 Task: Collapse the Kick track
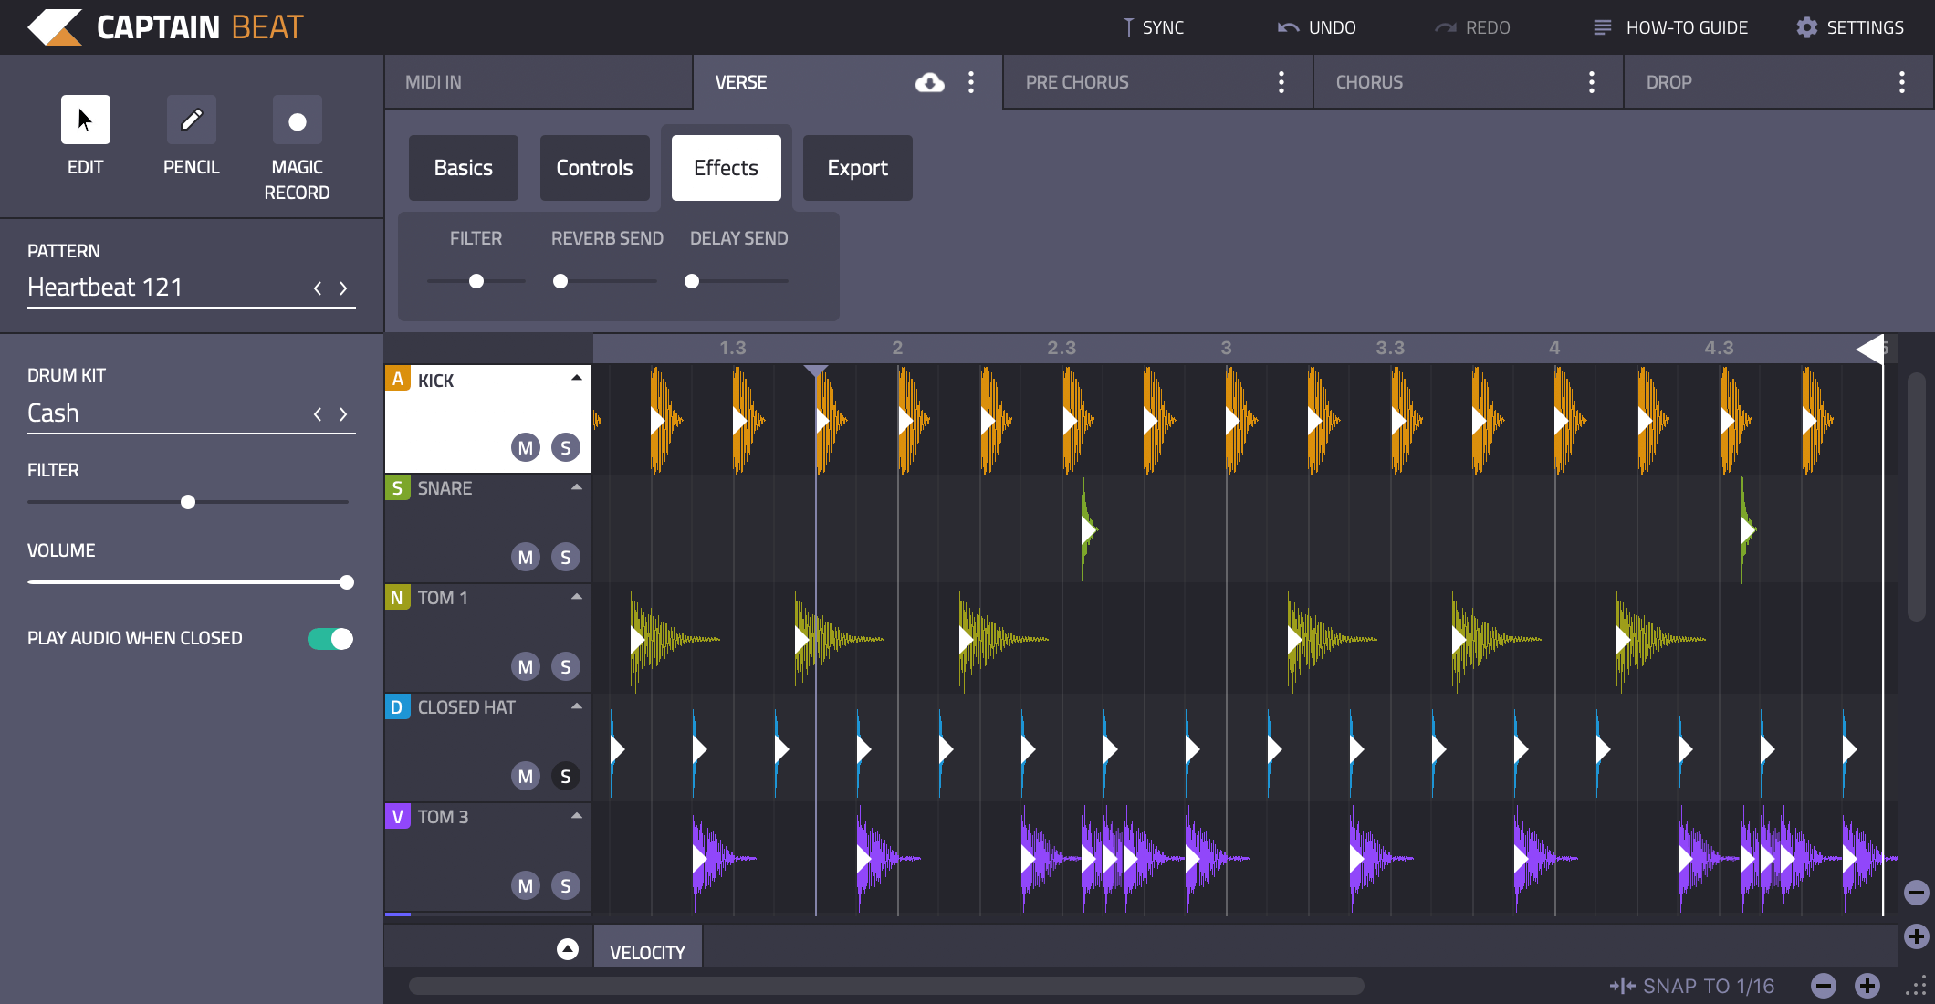576,375
